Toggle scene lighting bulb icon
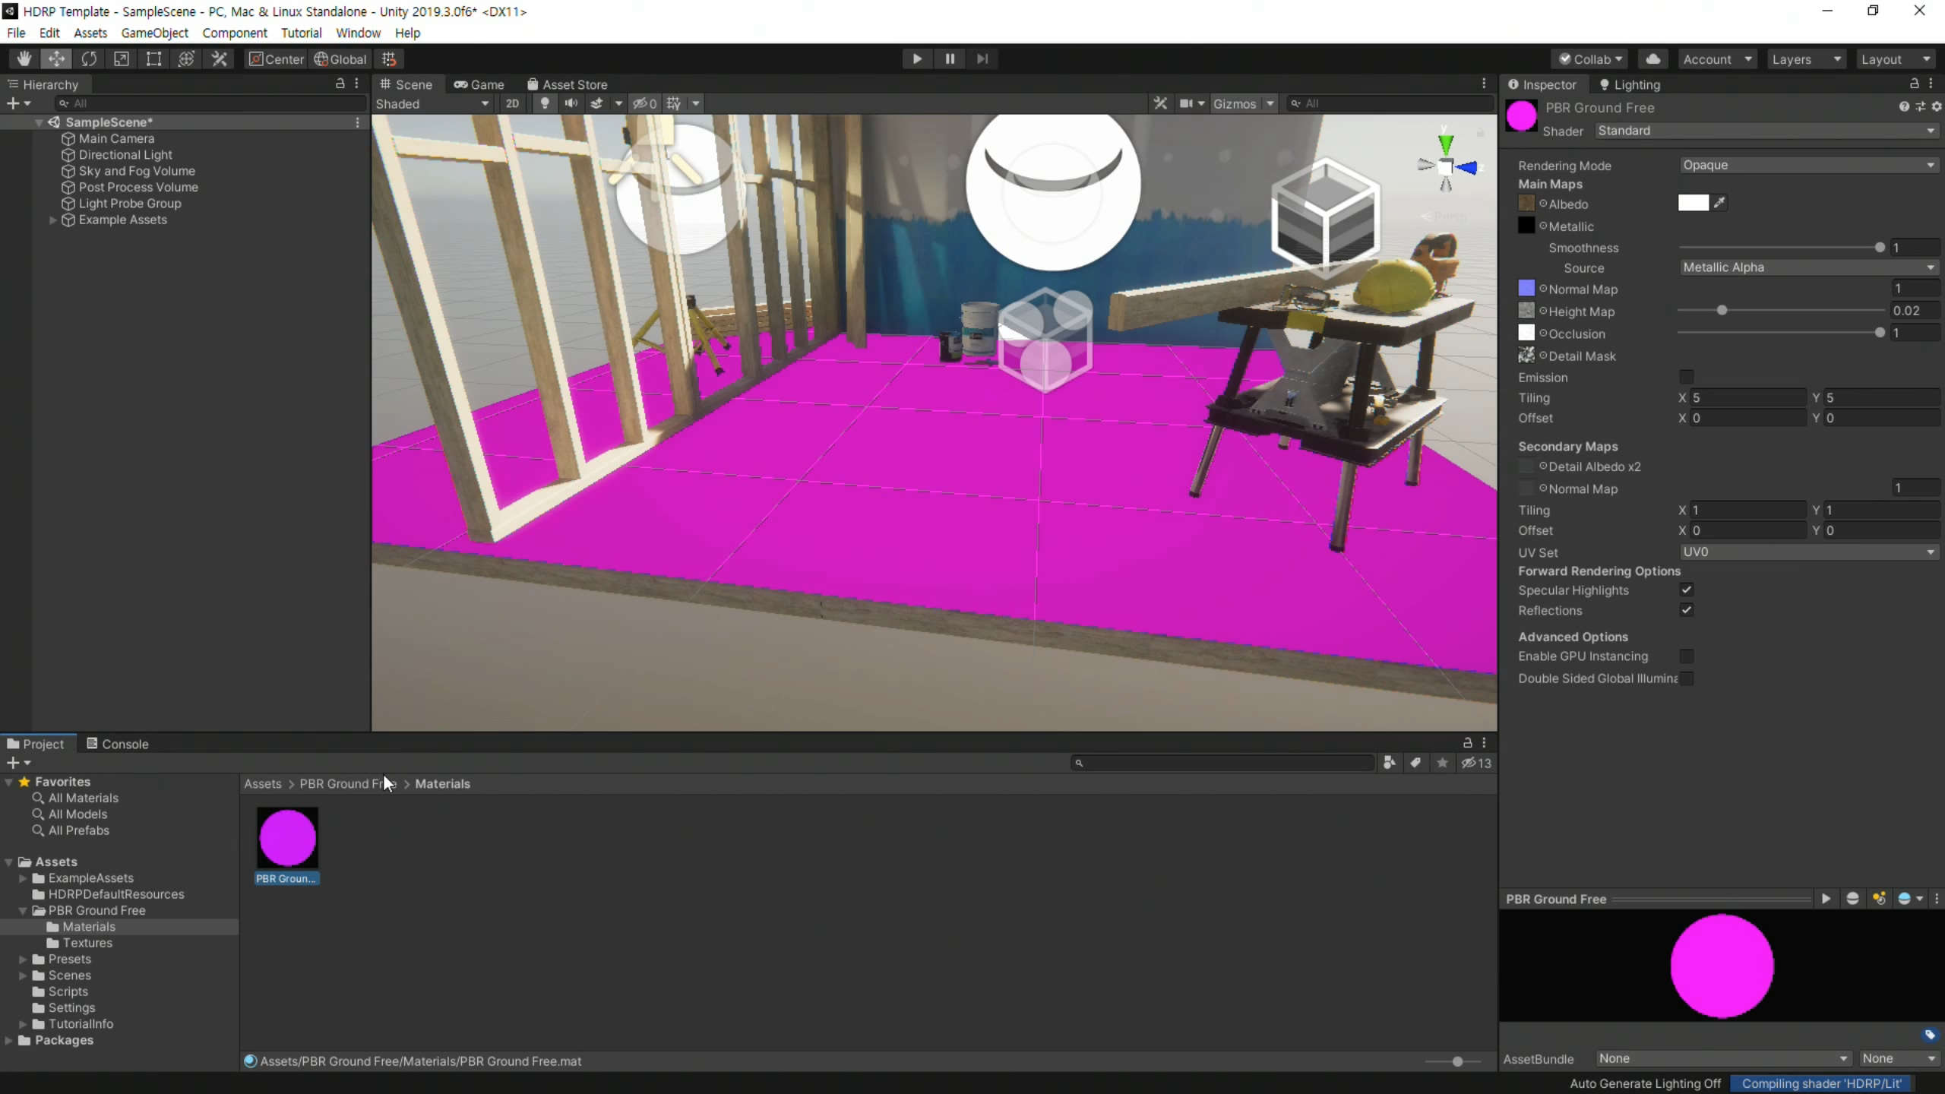This screenshot has width=1945, height=1094. point(544,103)
